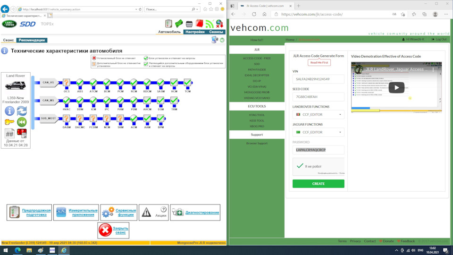Switch to the Автомобиль tab
The image size is (453, 255).
[169, 32]
